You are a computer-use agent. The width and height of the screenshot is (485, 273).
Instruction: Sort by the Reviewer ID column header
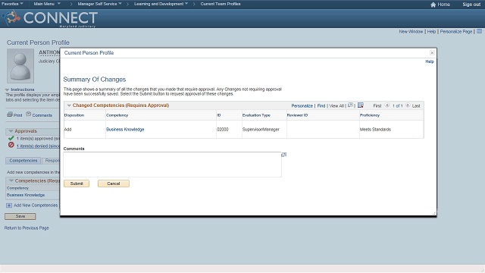[x=297, y=115]
